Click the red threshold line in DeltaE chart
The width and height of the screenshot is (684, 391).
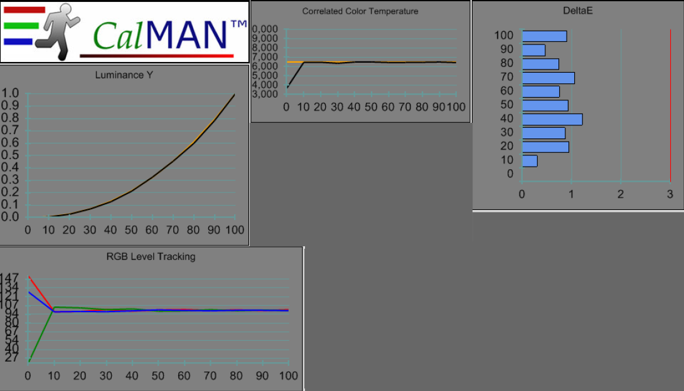[x=670, y=105]
